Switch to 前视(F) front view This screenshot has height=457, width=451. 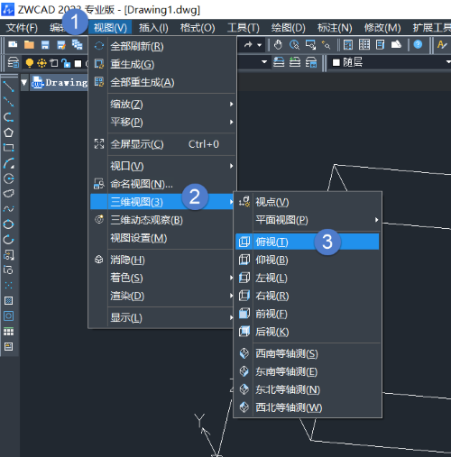pyautogui.click(x=308, y=314)
